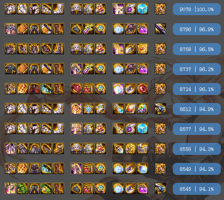Click the blue snowflake necklace icon
This screenshot has width=224, height=200.
(88, 109)
